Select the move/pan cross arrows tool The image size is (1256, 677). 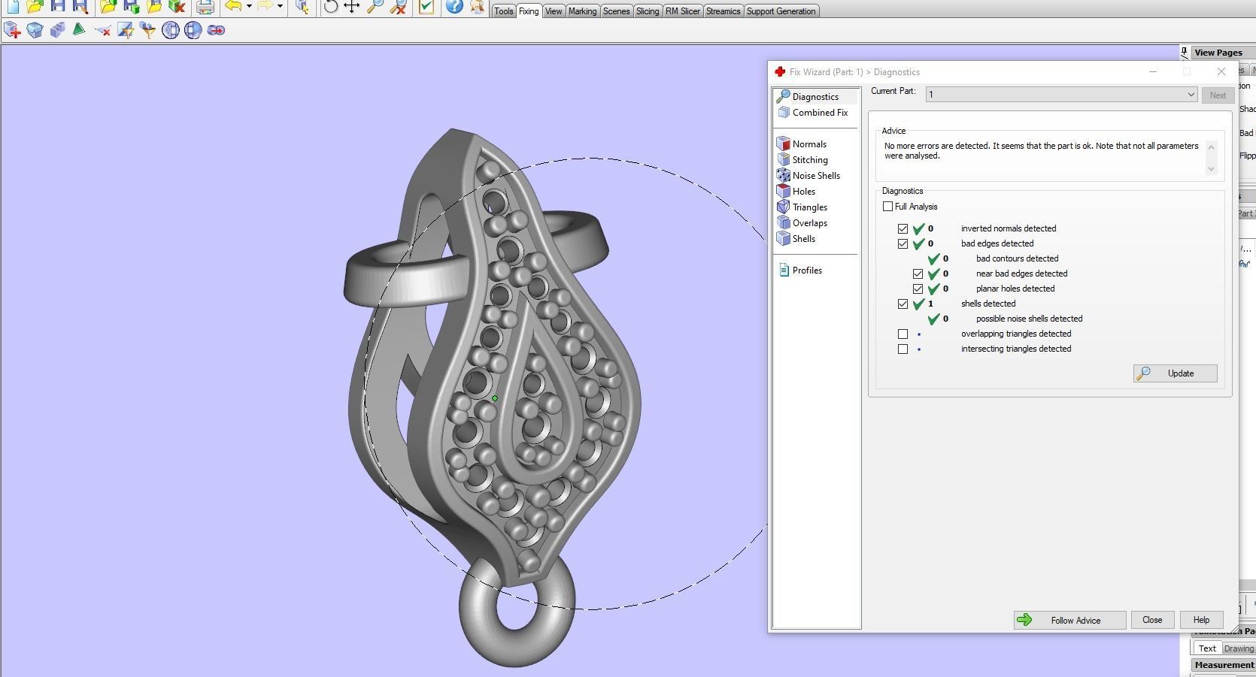(352, 8)
